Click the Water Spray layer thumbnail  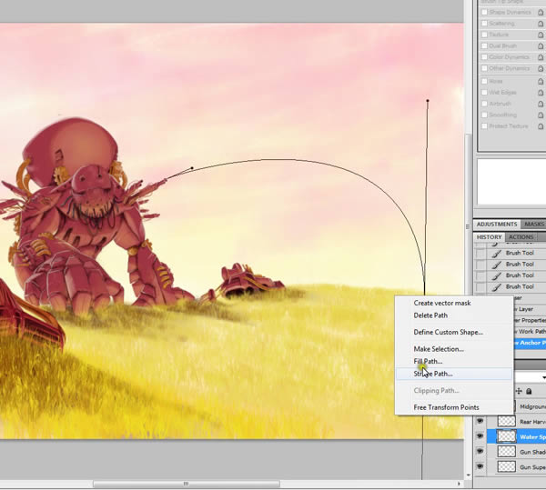[x=507, y=436]
